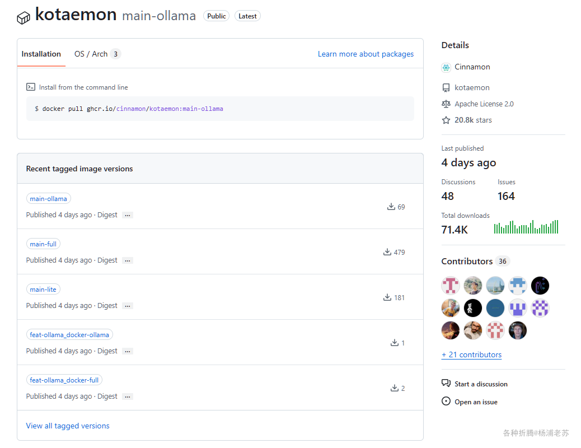
Task: Switch to the Installation tab
Action: [41, 54]
